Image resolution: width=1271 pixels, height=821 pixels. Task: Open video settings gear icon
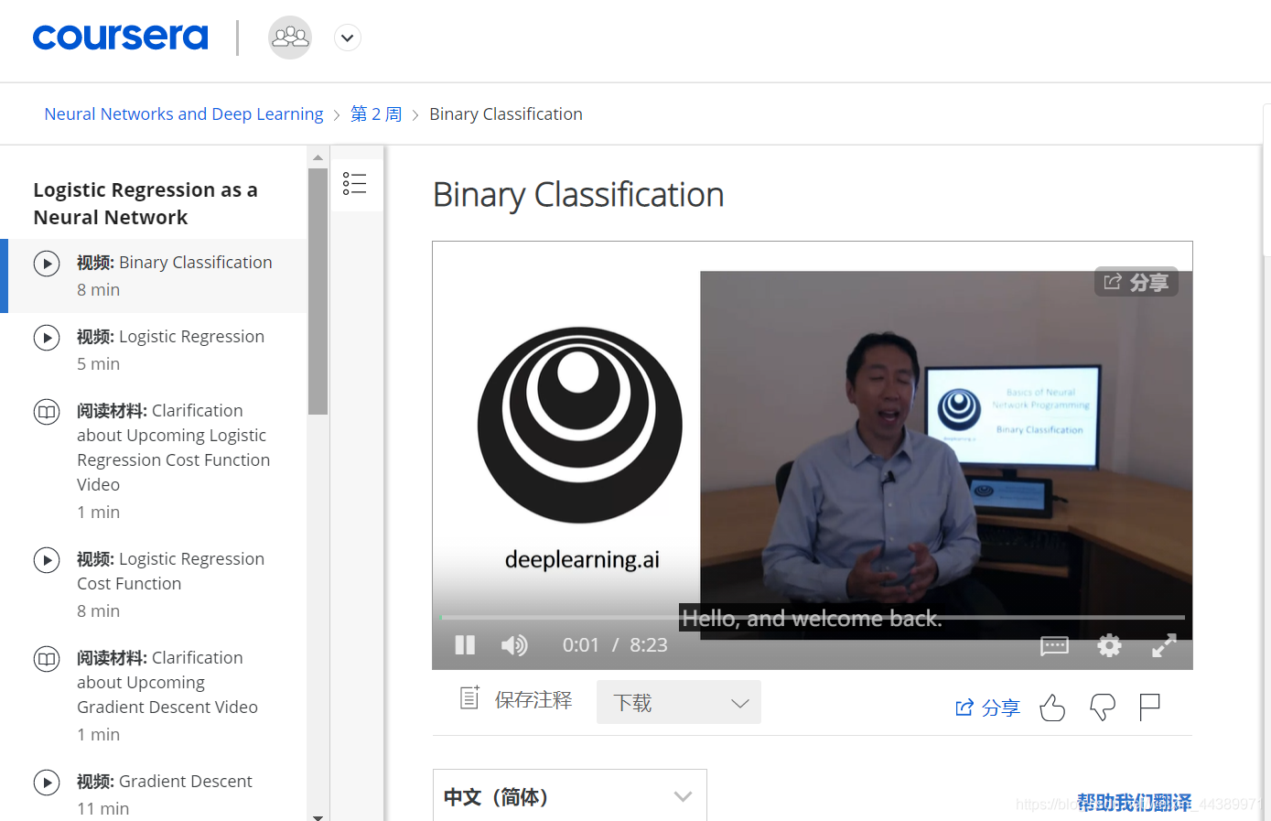point(1109,645)
